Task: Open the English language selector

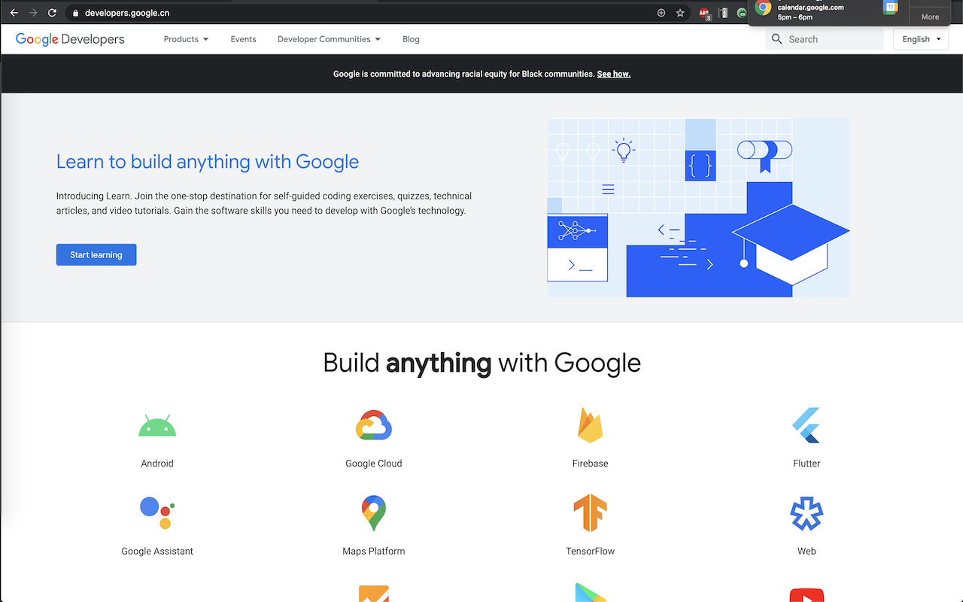Action: click(x=920, y=38)
